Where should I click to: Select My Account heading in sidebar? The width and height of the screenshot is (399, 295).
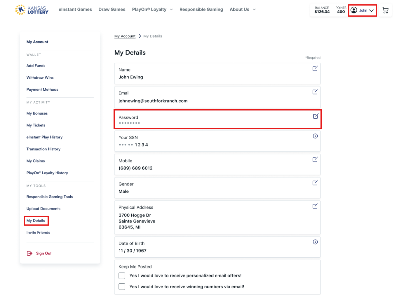37,42
